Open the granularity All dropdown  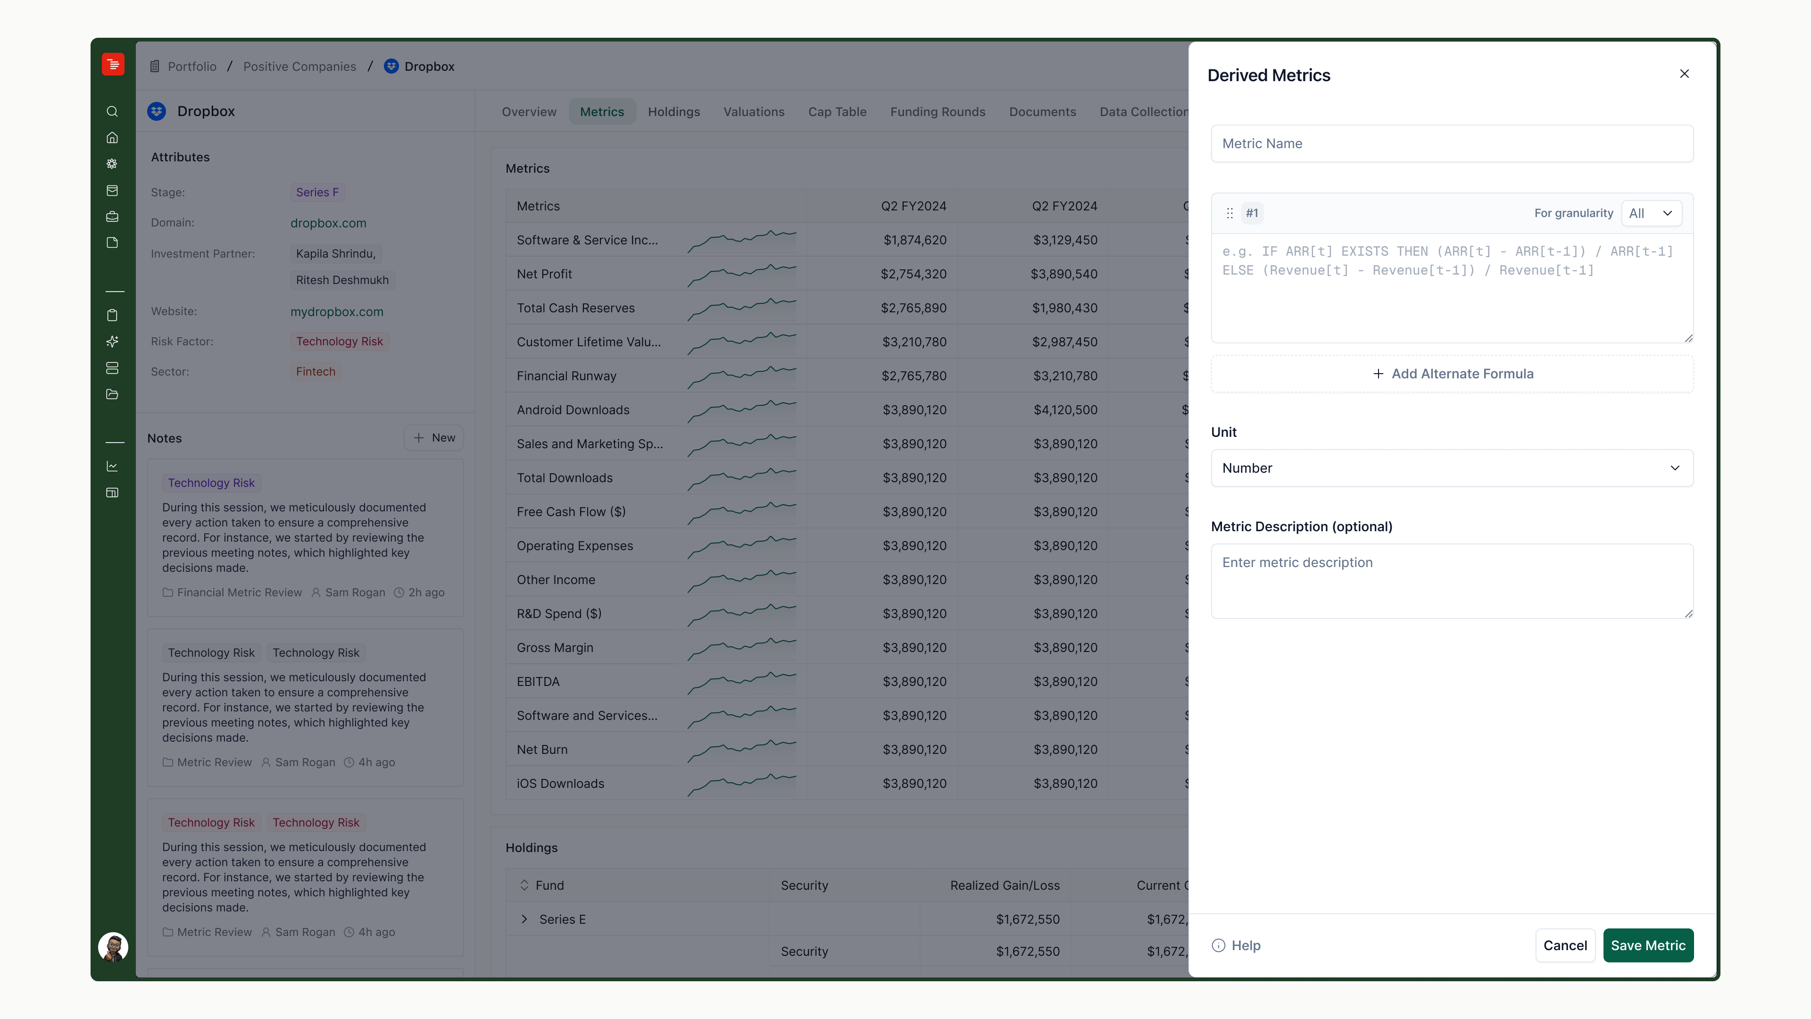[1651, 213]
